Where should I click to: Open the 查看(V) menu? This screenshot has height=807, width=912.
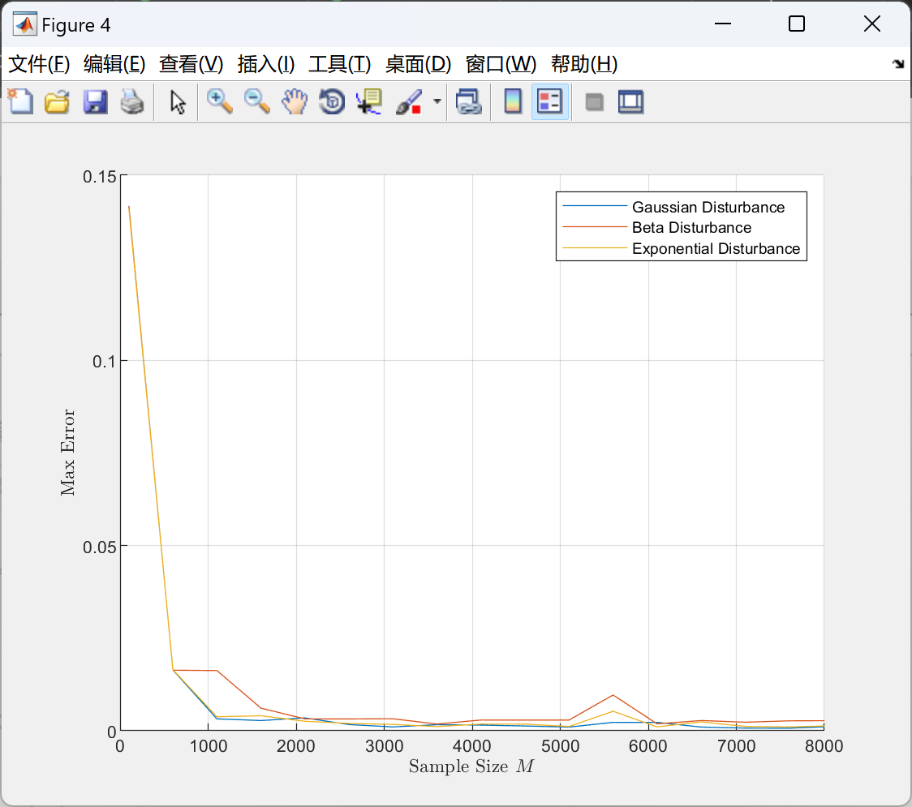pos(191,64)
